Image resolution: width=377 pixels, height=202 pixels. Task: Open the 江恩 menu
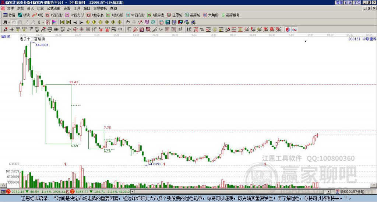[x=40, y=8]
